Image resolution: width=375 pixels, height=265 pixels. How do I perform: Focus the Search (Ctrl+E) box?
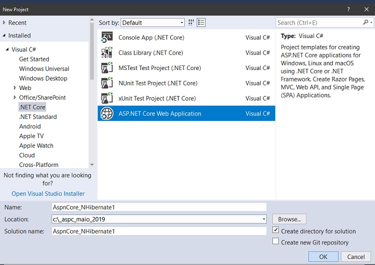tap(319, 22)
